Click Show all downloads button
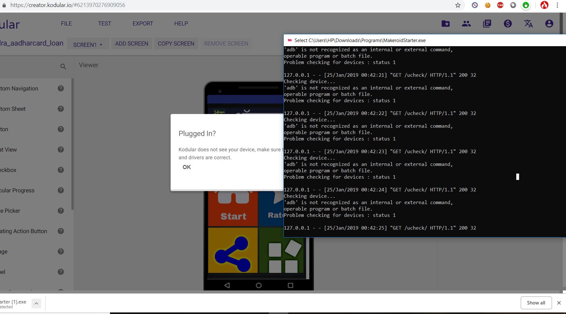 [x=536, y=303]
